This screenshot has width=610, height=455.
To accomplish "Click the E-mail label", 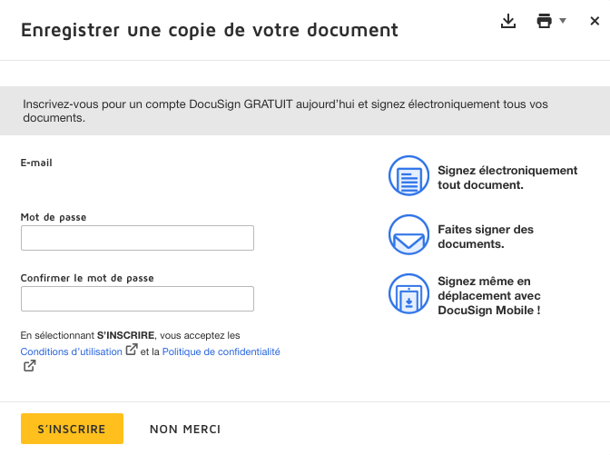I will point(36,163).
